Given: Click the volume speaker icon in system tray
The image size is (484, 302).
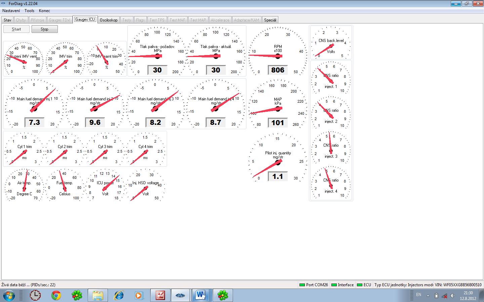Looking at the screenshot, I should [452, 296].
